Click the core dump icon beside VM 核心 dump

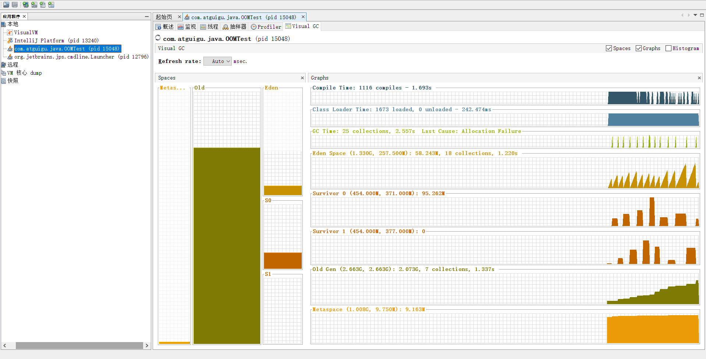pos(4,73)
